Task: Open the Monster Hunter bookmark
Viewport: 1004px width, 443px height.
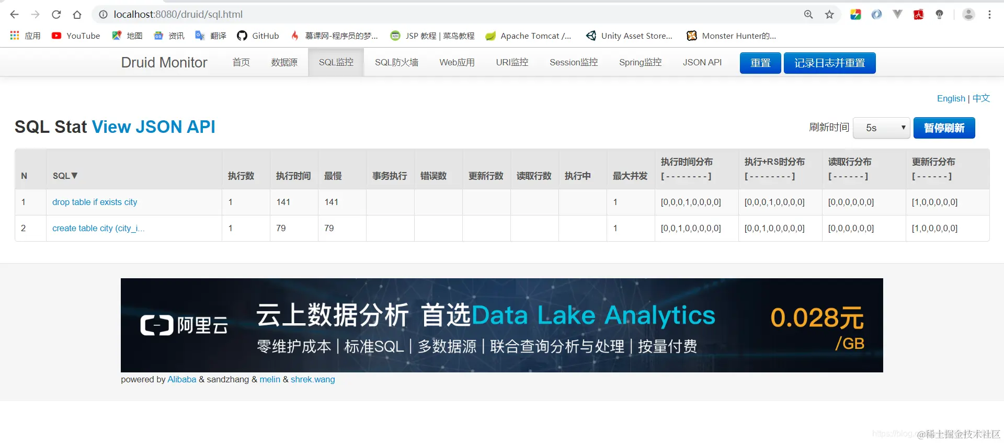Action: pyautogui.click(x=731, y=36)
